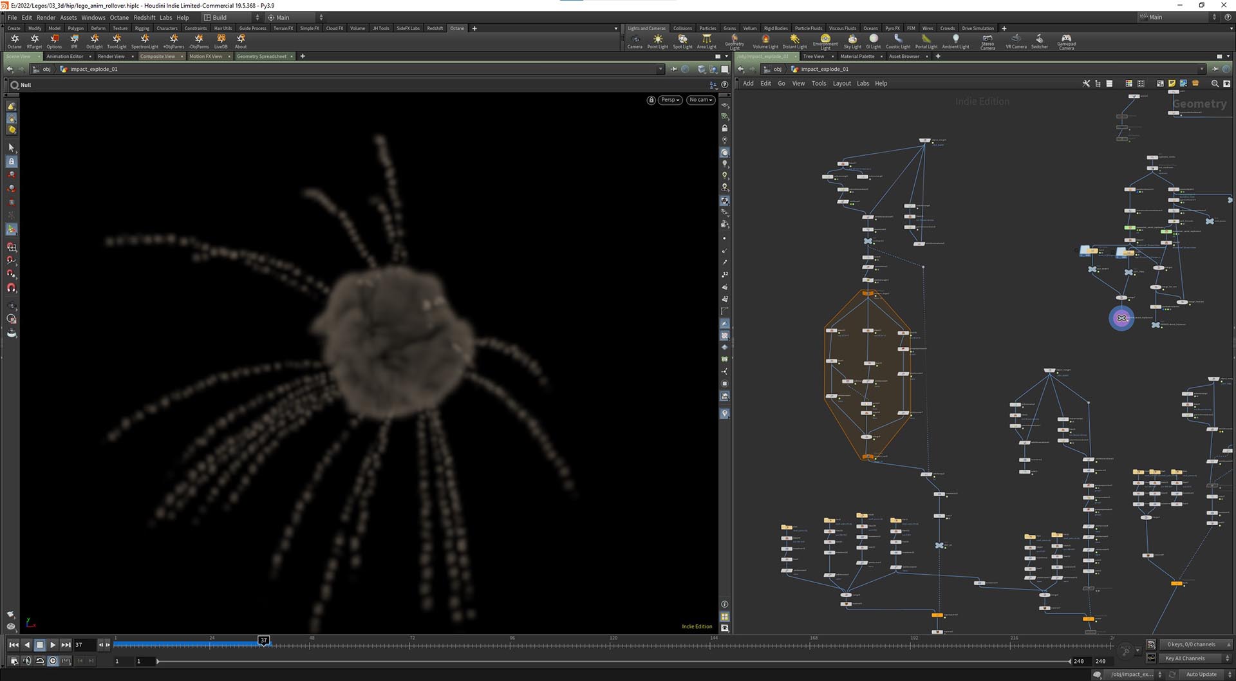Switch to the Geometry Spreadsheet tab

(261, 57)
